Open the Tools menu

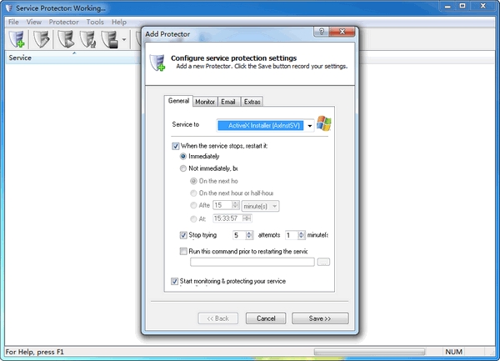click(x=95, y=22)
